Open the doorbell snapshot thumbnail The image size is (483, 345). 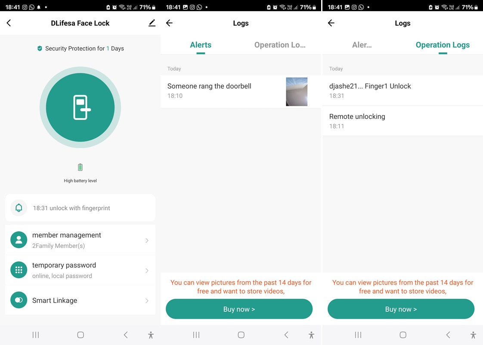pyautogui.click(x=297, y=91)
